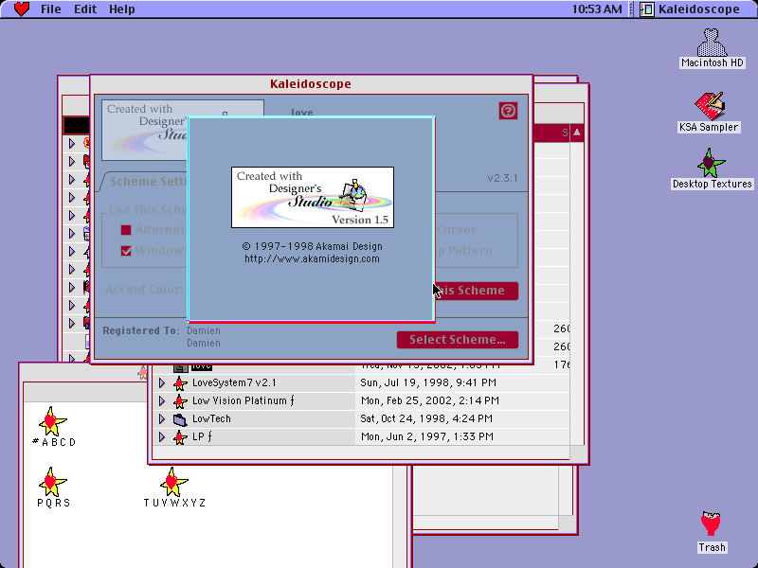Toggle the sort order triangle in list header
758x568 pixels.
(577, 133)
